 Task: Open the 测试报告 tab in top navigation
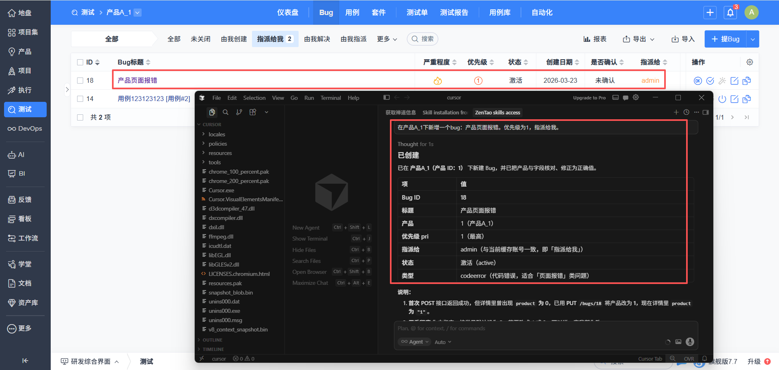point(454,13)
